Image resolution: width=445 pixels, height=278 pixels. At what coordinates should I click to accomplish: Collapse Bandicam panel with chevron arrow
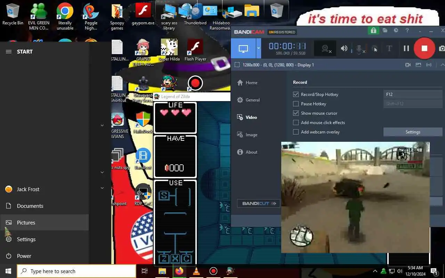(442, 65)
